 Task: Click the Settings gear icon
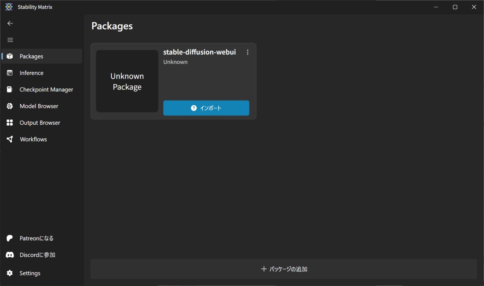point(10,273)
